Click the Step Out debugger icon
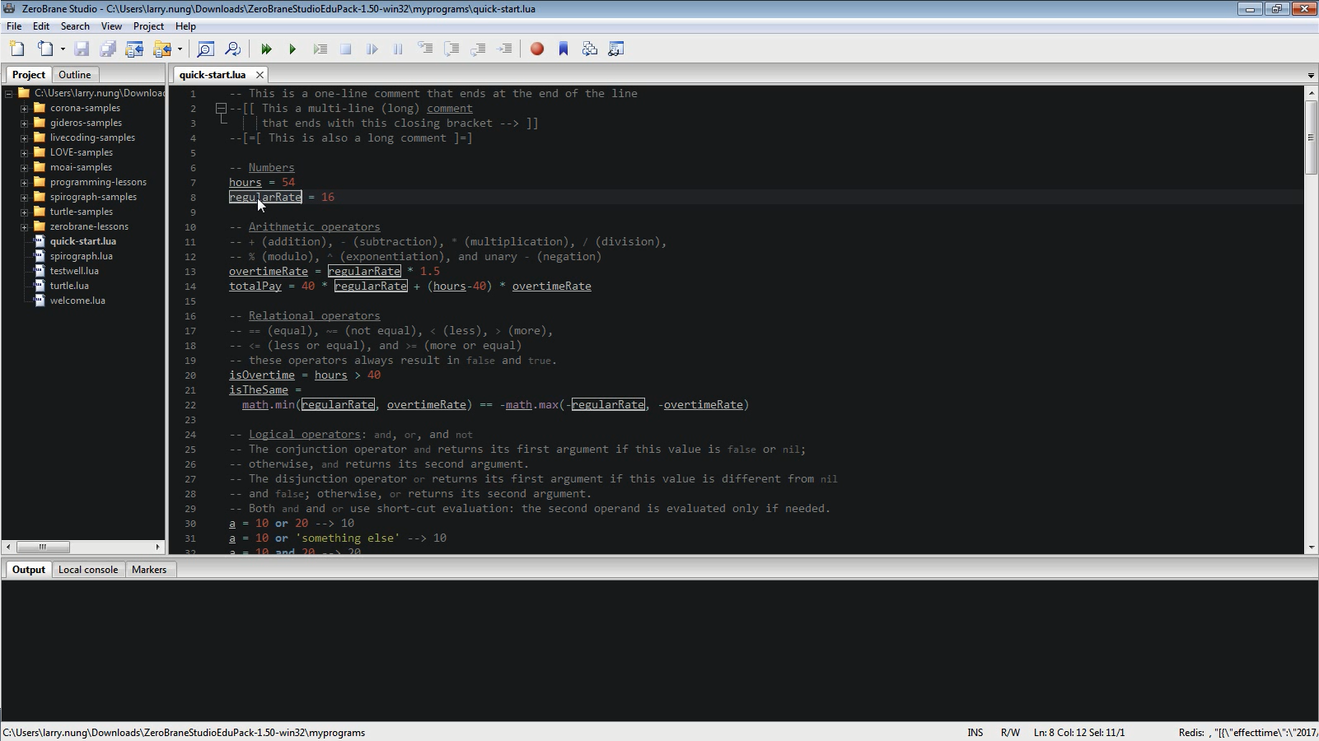Screen dimensions: 1319x741 [478, 49]
